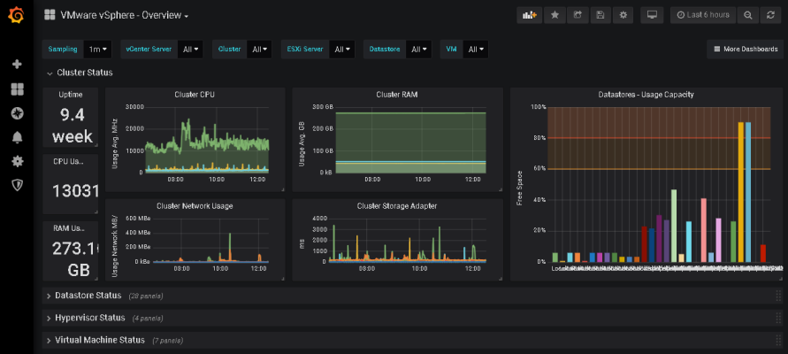The height and width of the screenshot is (354, 788).
Task: Open the Server Admin shield icon
Action: tap(17, 185)
